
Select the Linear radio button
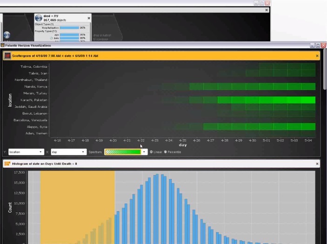[151, 152]
